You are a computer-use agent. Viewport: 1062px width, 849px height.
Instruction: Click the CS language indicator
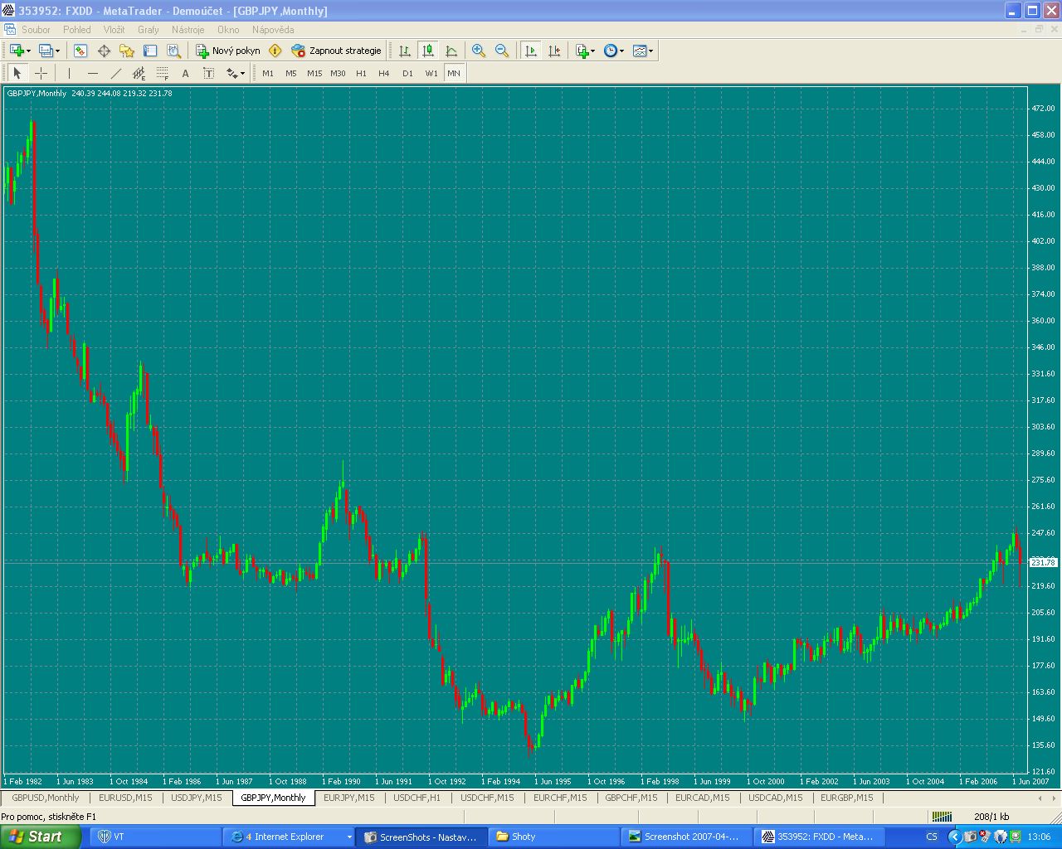932,837
